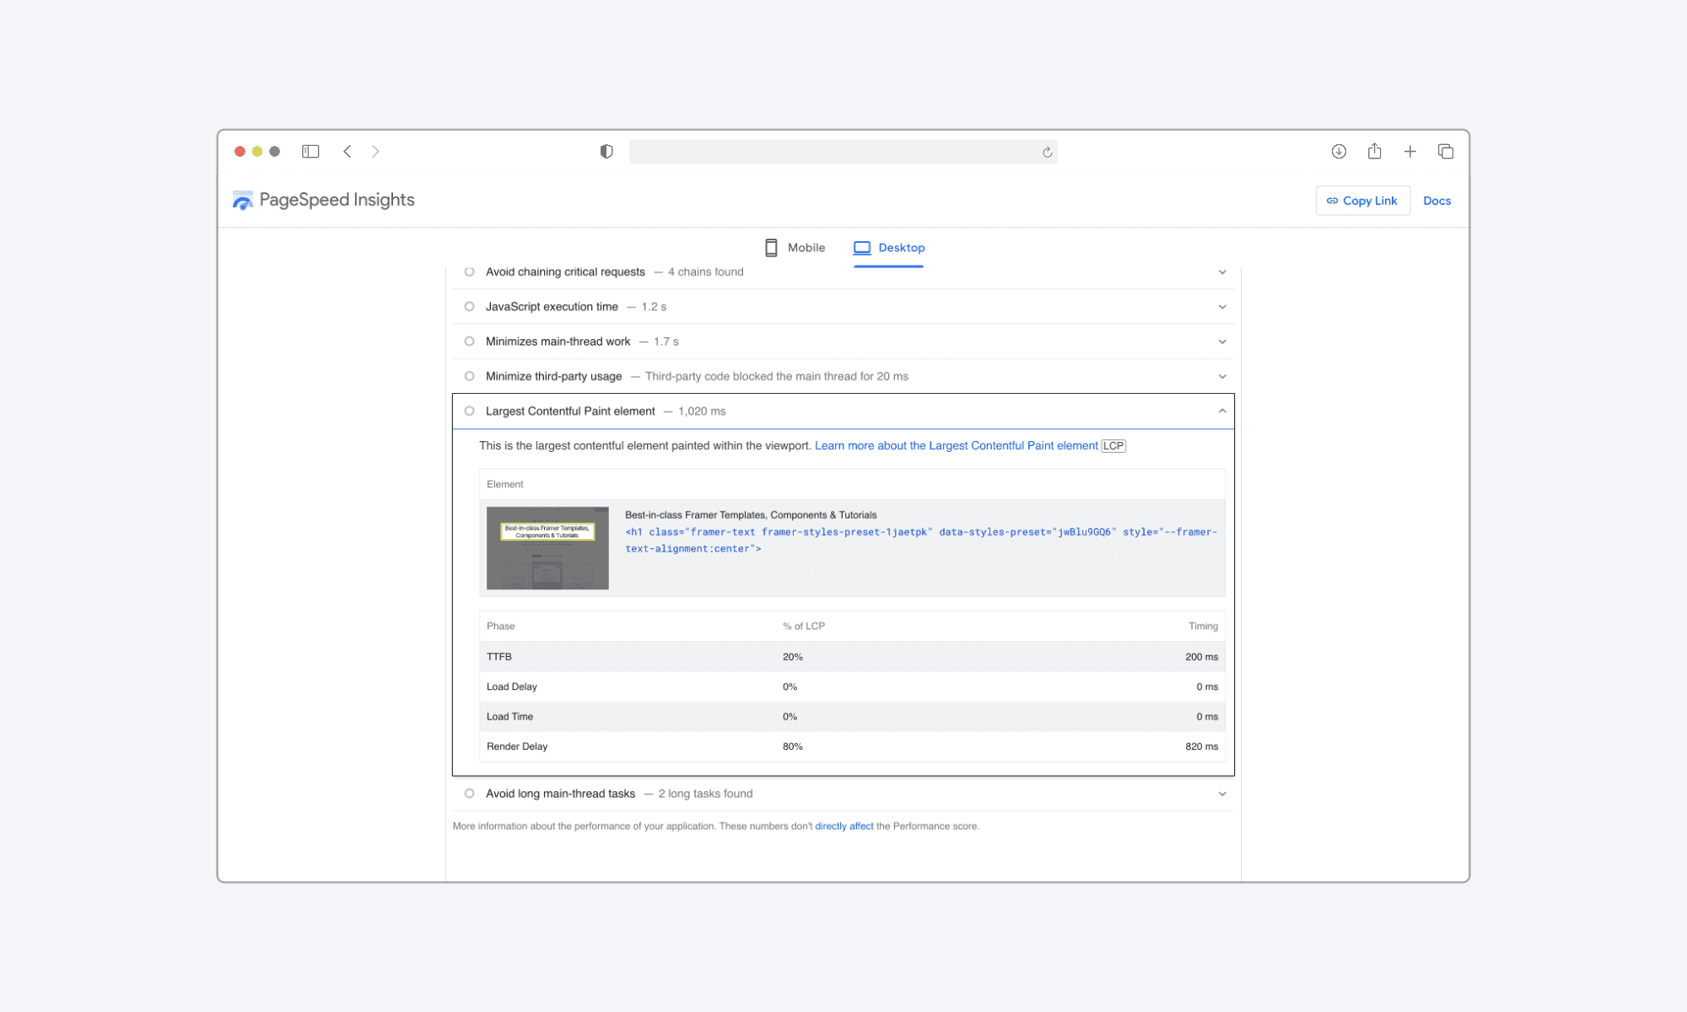The image size is (1687, 1012).
Task: Click the 820 ms timing value
Action: pos(1201,747)
